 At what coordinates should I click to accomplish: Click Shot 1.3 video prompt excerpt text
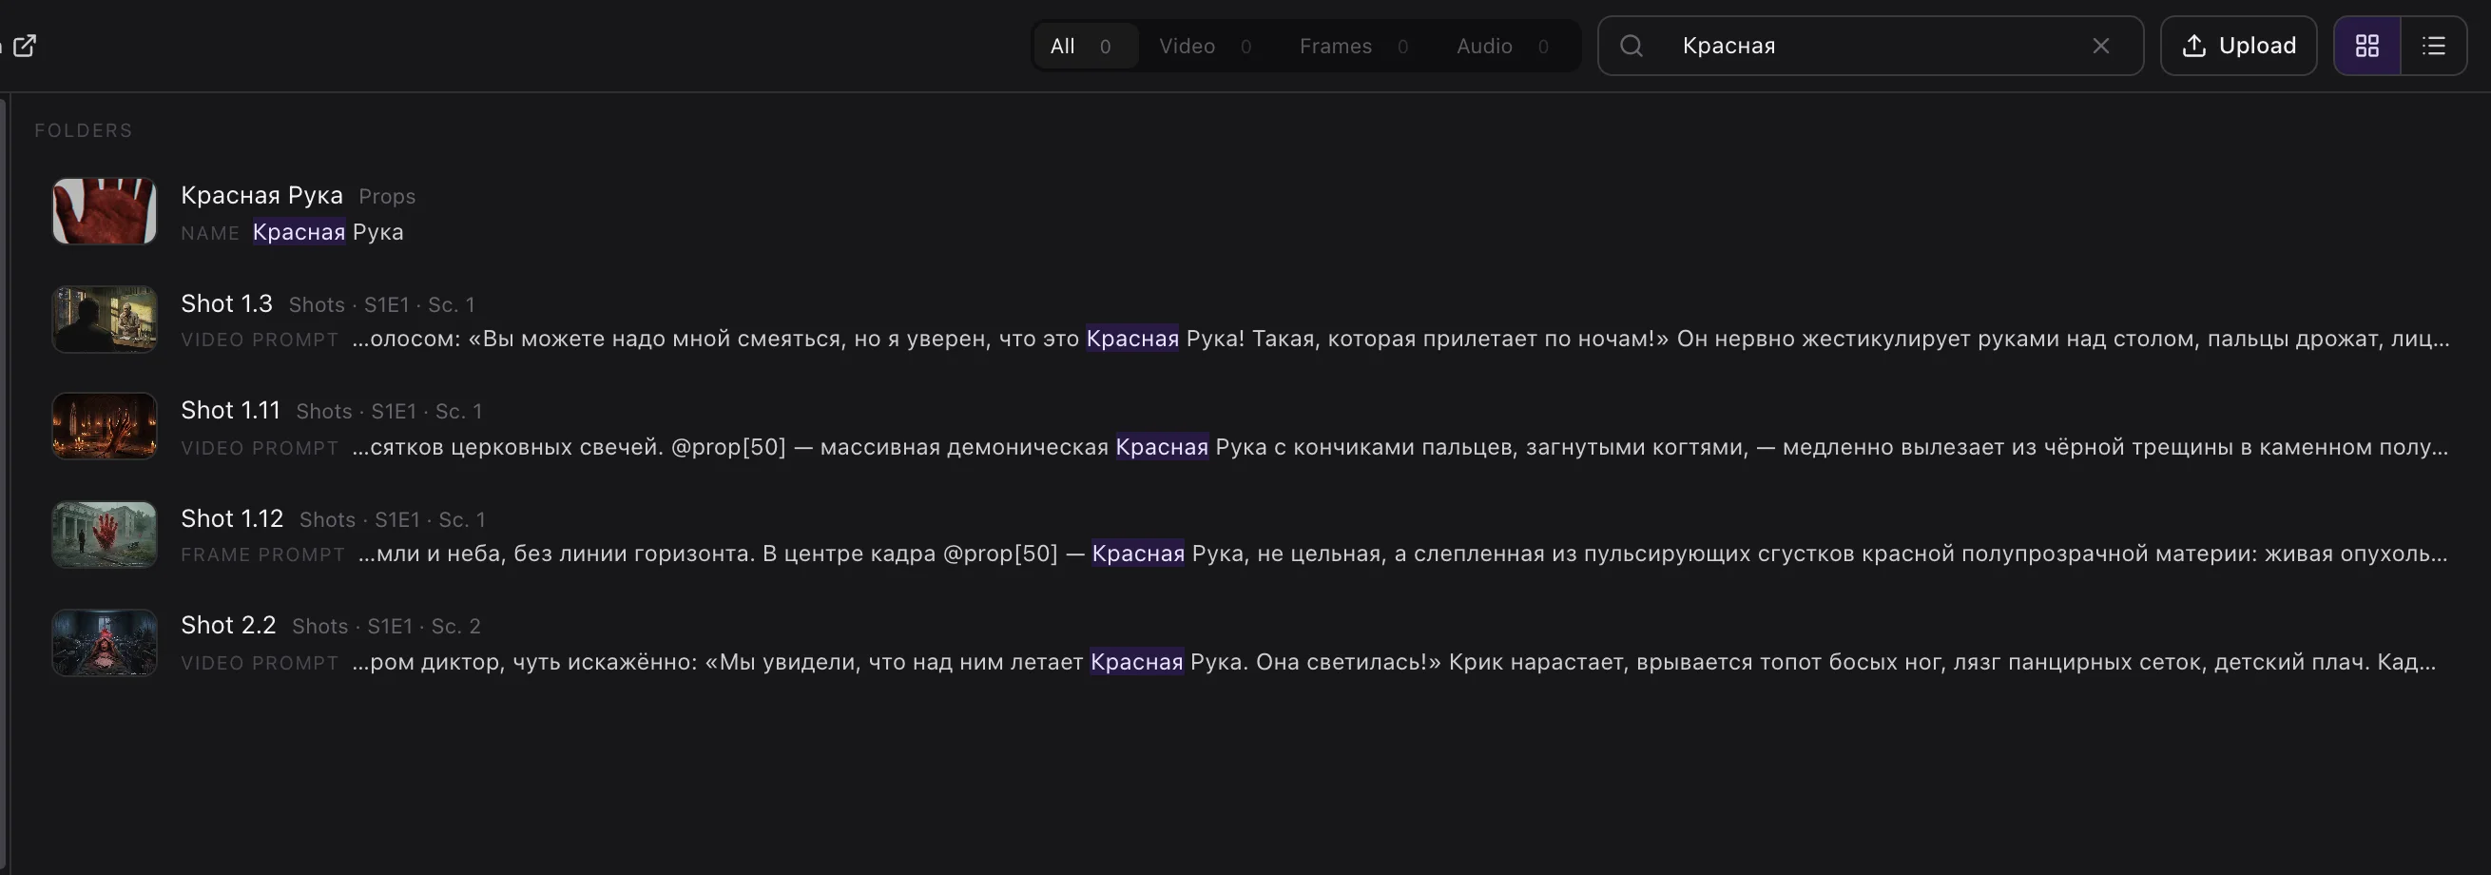point(1400,339)
